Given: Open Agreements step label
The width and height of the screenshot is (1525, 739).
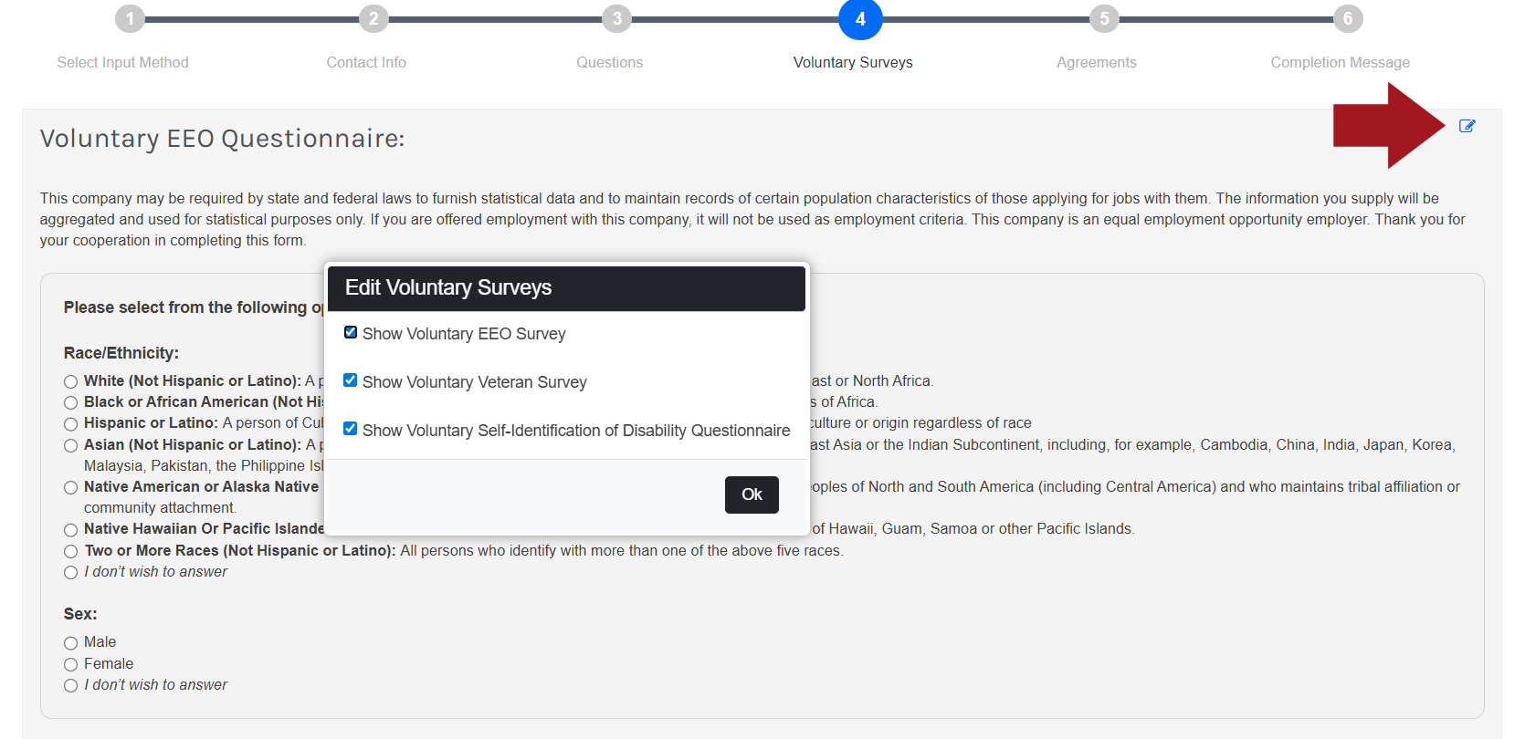Looking at the screenshot, I should point(1097,62).
